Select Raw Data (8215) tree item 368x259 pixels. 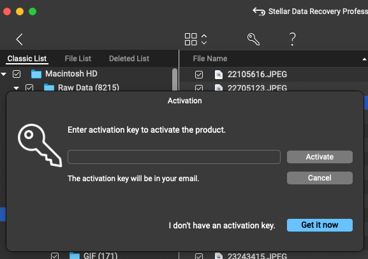click(x=89, y=87)
